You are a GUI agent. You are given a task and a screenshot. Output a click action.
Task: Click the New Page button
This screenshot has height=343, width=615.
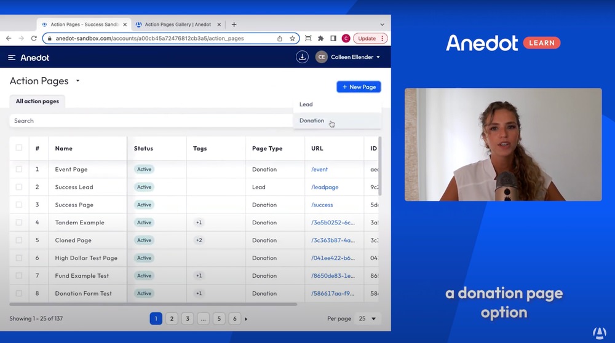(359, 87)
